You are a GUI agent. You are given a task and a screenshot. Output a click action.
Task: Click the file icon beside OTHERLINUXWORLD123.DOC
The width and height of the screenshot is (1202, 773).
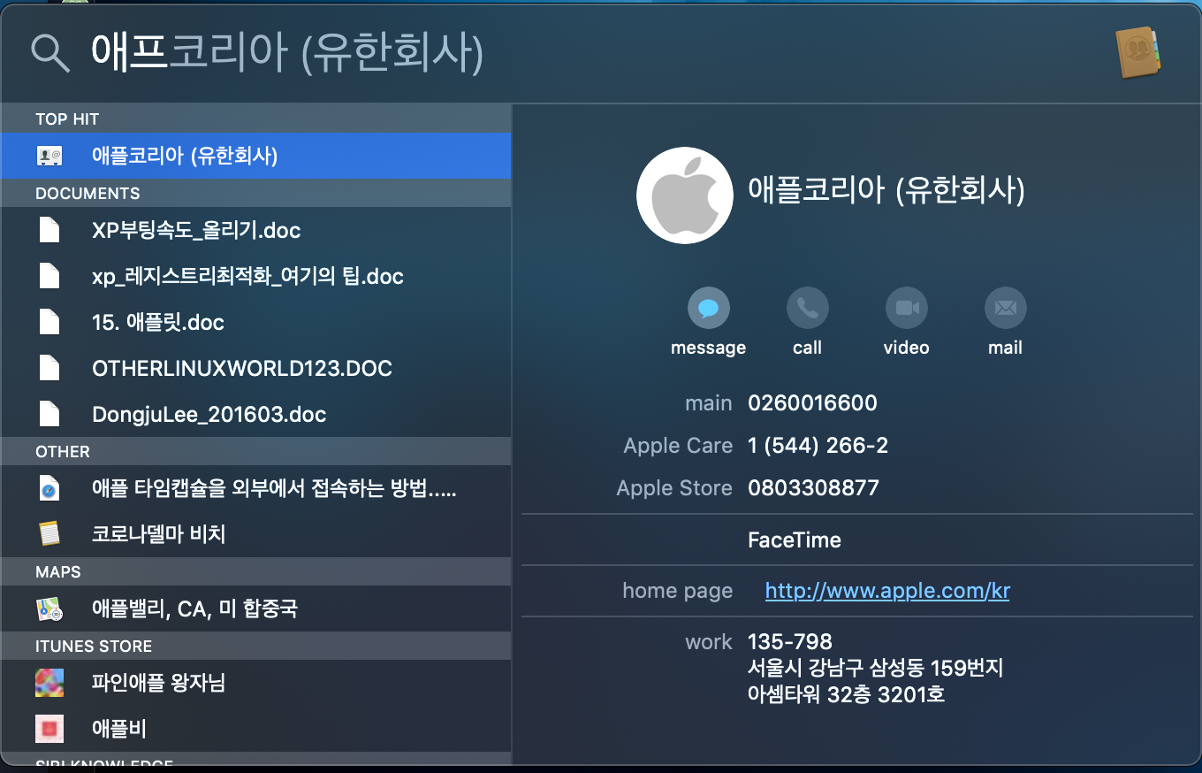point(49,368)
